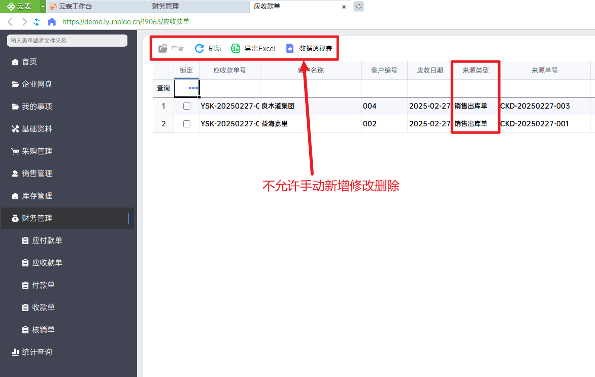595x377 pixels.
Task: Add a new tab with plus button
Action: (358, 7)
